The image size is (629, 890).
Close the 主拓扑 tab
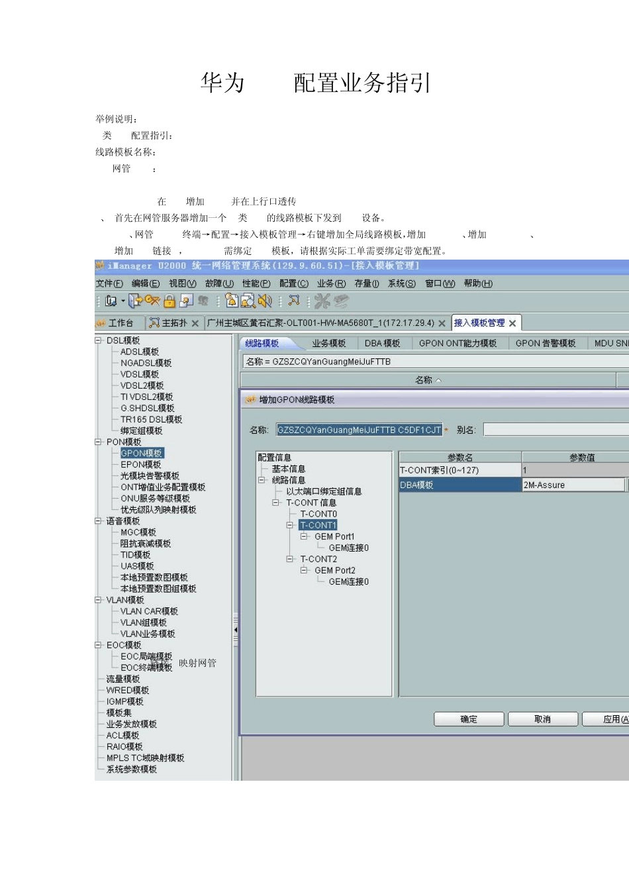[195, 324]
